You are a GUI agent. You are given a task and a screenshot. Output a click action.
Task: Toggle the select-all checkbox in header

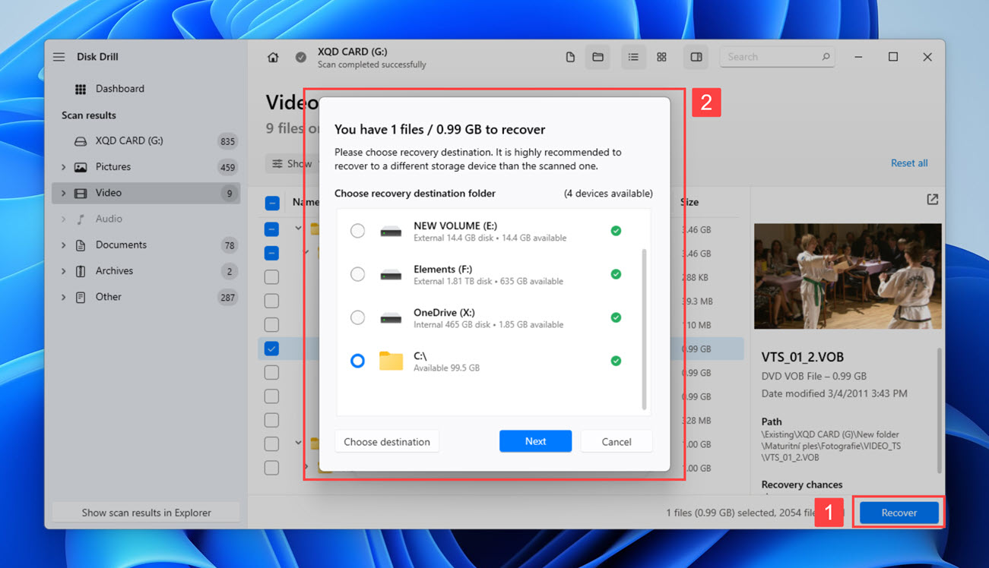[x=272, y=203]
